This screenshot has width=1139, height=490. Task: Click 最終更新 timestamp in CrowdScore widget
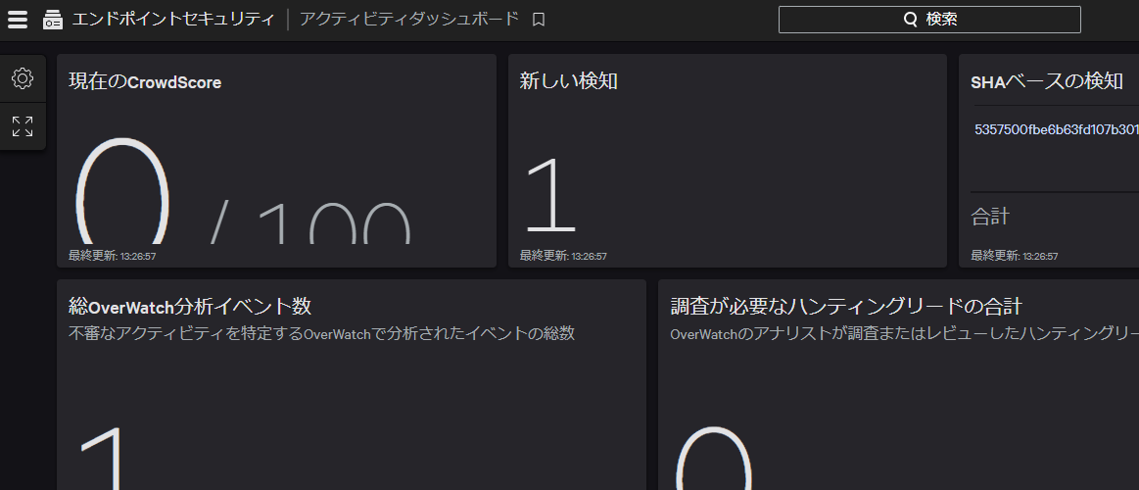pos(112,256)
